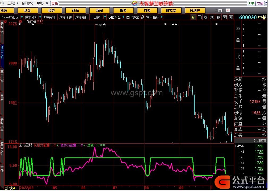Open the 工具(T) menu
The image size is (269, 191).
(x=12, y=3)
